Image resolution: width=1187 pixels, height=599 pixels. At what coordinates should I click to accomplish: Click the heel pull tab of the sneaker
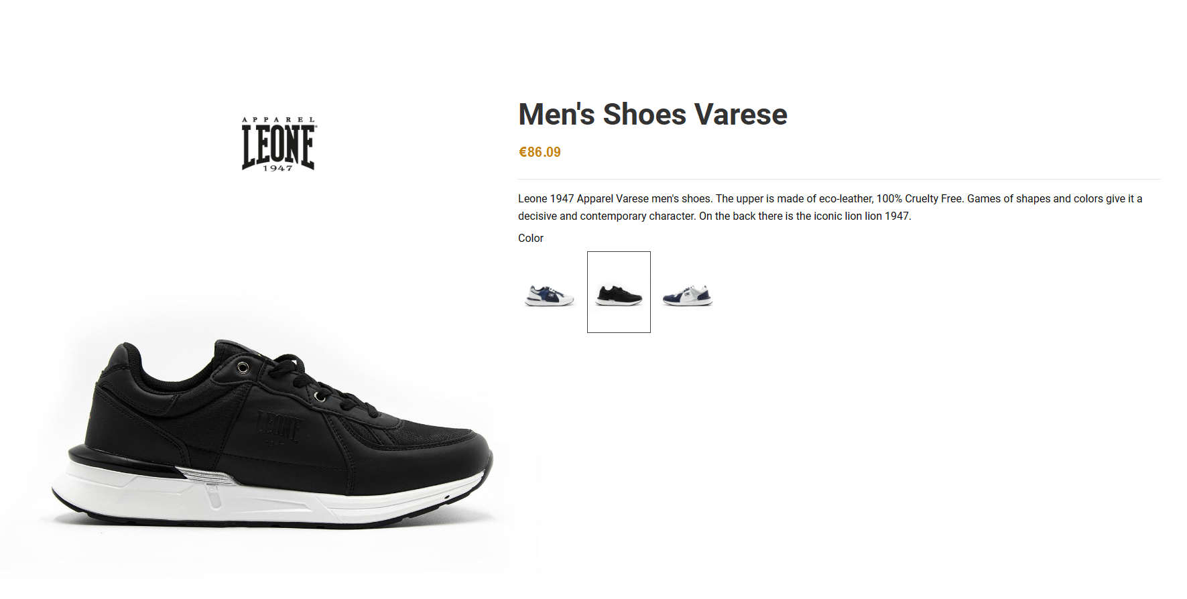click(121, 355)
